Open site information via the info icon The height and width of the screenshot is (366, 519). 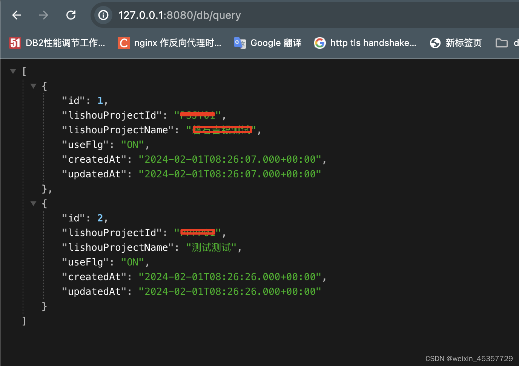coord(103,15)
